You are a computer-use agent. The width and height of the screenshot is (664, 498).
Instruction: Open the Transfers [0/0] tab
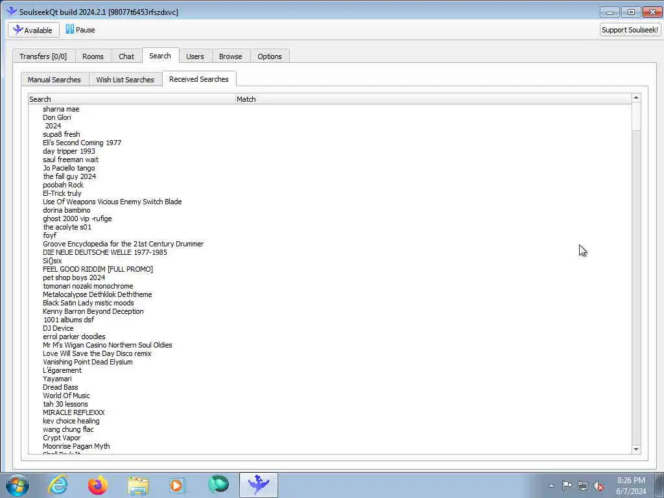(43, 56)
